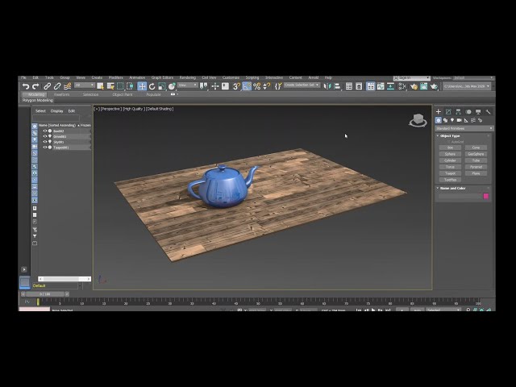Screen dimensions: 516x387
Task: Click the Select and Place icon
Action: point(172,86)
